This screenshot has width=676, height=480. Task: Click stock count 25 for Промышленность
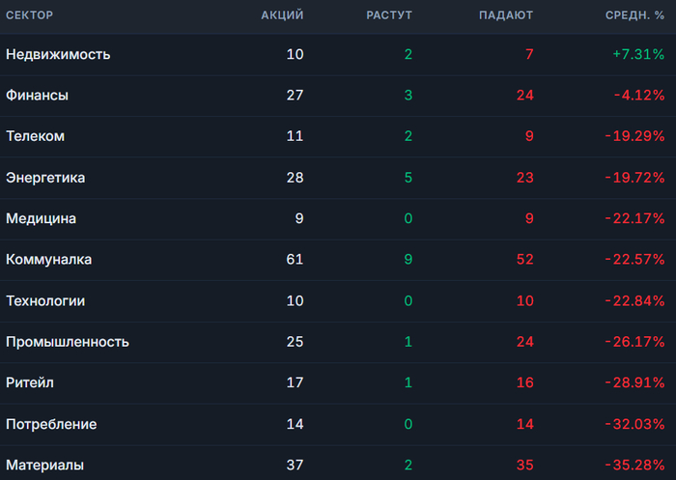point(295,342)
